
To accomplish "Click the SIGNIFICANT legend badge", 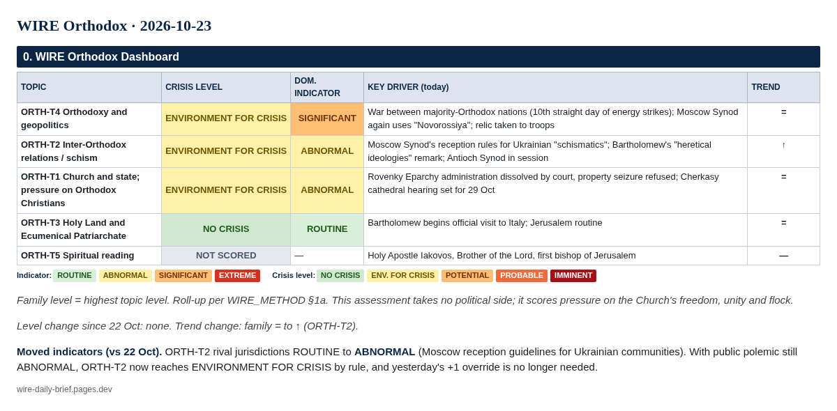I will (183, 276).
